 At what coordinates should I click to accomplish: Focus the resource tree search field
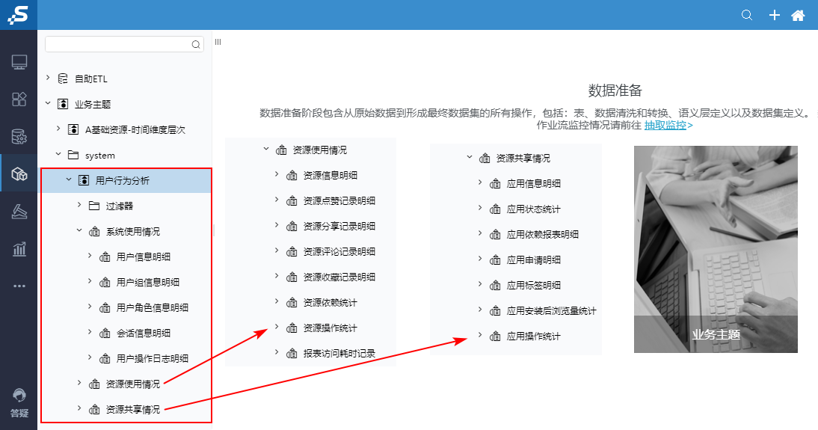point(124,44)
